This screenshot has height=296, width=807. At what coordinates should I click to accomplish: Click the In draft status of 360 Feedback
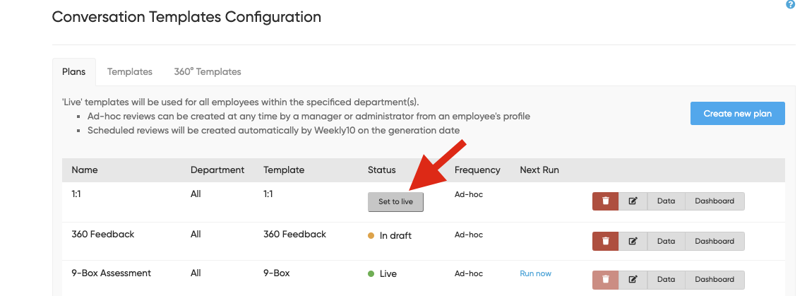[390, 236]
